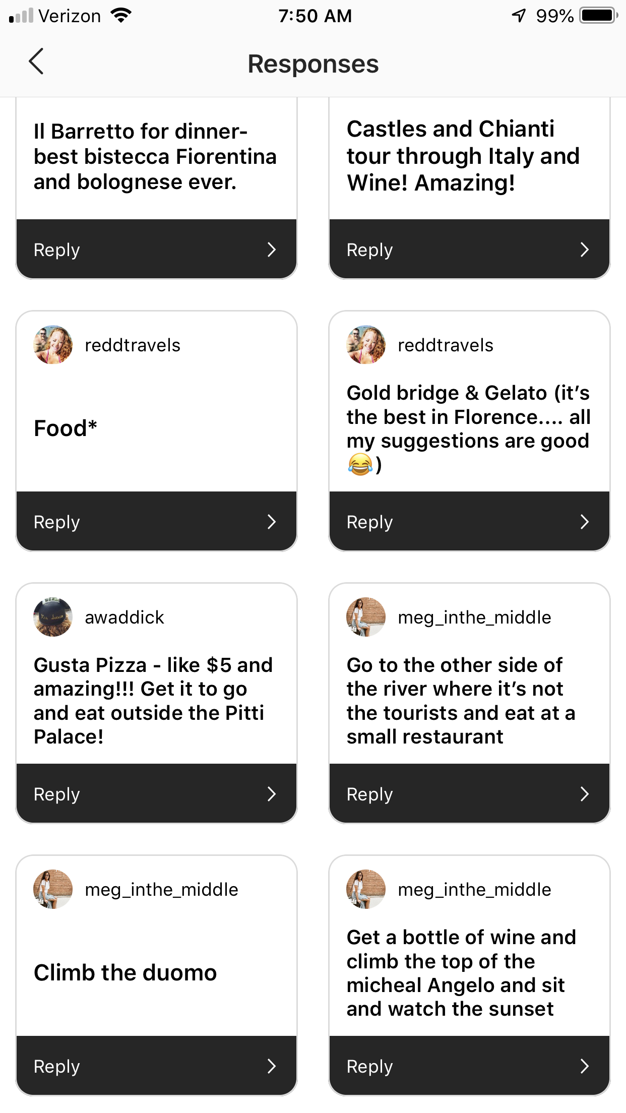
Task: Reply to wine and sunset response
Action: click(x=469, y=1066)
